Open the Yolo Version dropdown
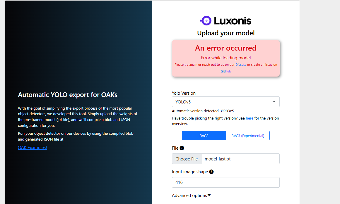 click(225, 102)
